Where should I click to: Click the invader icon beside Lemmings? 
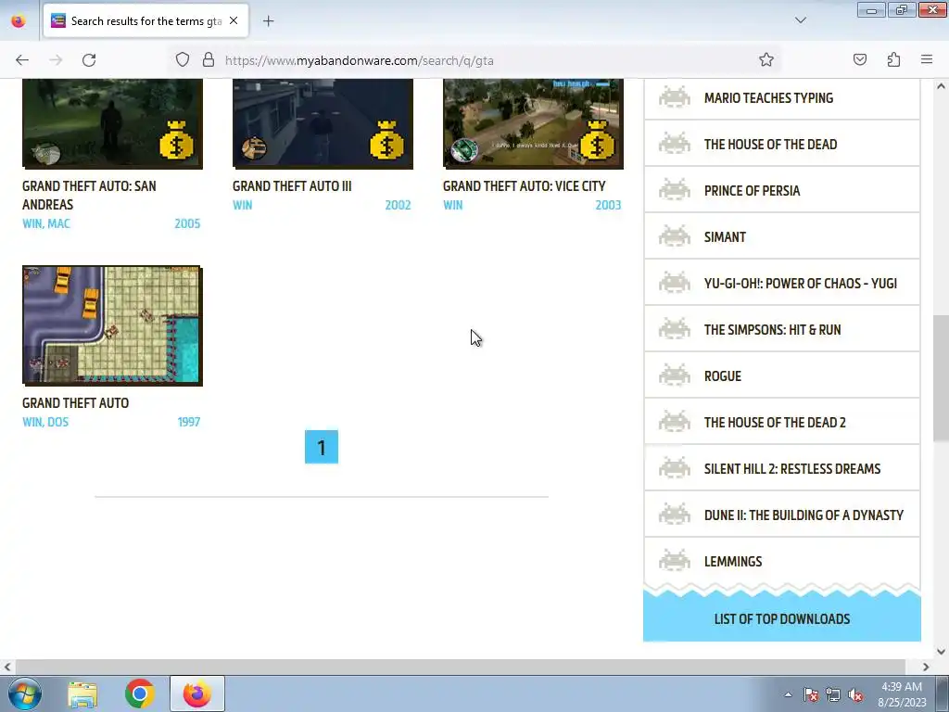point(675,561)
